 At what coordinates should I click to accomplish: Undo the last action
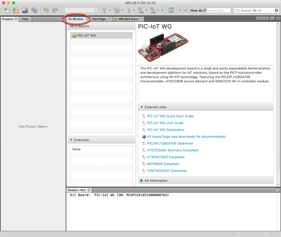(46, 10)
